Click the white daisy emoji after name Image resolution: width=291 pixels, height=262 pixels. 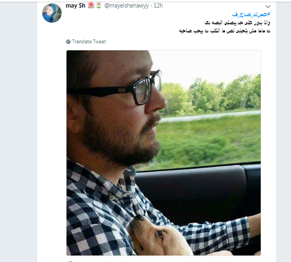point(99,5)
